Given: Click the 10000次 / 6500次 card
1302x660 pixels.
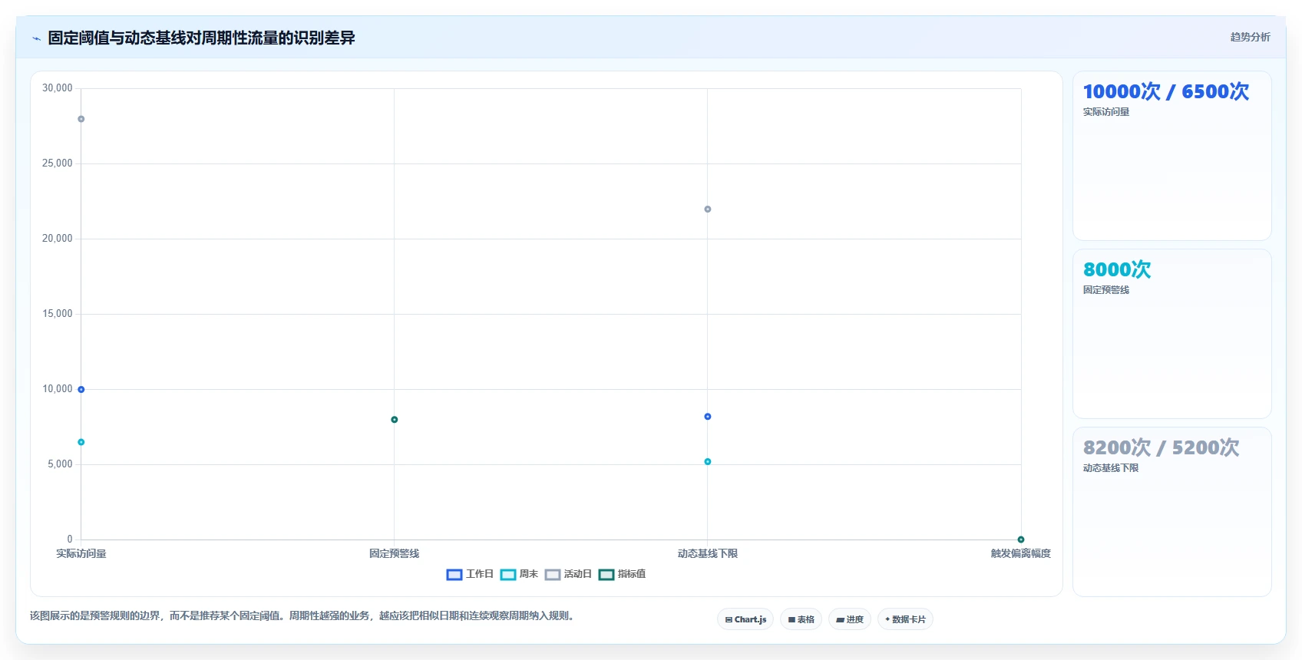Looking at the screenshot, I should 1171,156.
